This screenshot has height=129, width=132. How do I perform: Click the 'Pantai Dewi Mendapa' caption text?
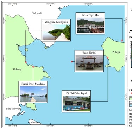coord(33,84)
